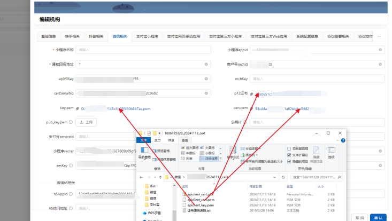The width and height of the screenshot is (392, 221).
Task: Open the address bar history dropdown in Explorer
Action: 274,177
